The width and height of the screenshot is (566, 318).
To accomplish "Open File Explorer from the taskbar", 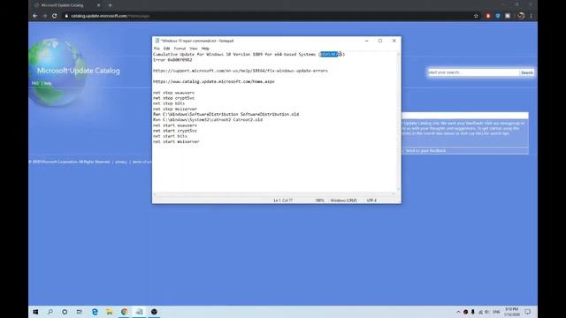I will pyautogui.click(x=110, y=312).
